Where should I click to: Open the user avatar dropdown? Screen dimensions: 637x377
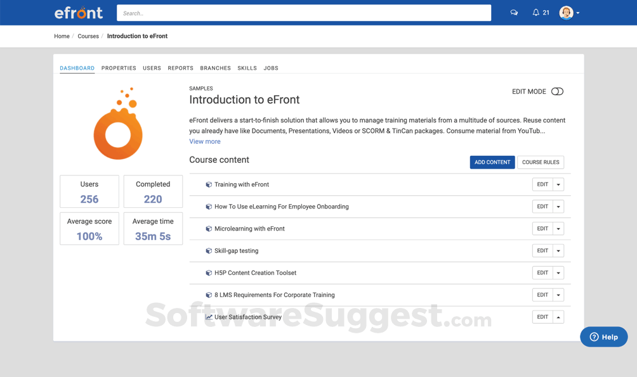567,12
